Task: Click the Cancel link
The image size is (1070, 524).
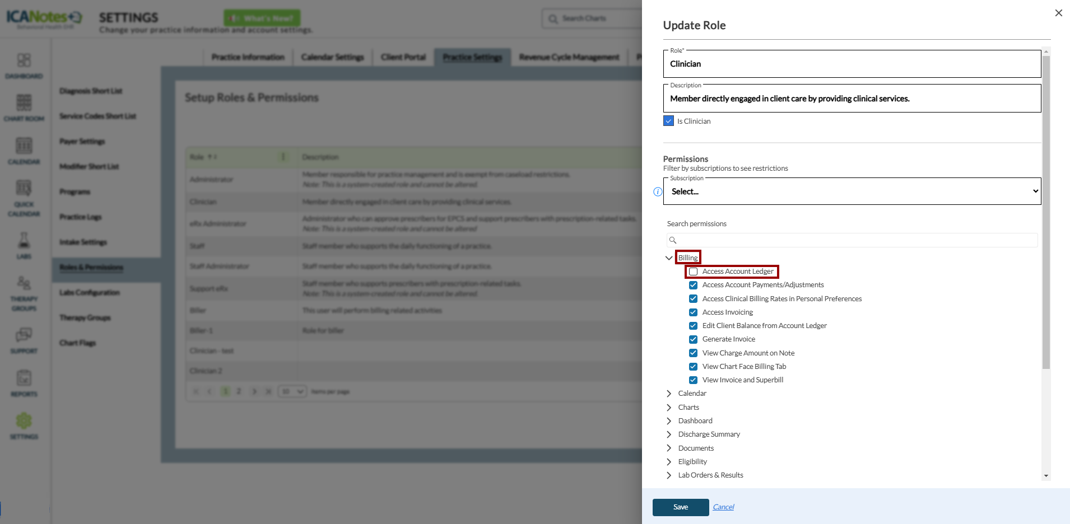Action: (x=723, y=507)
